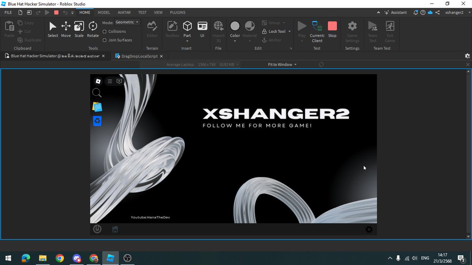The image size is (472, 265).
Task: Open the Mode Geometric dropdown
Action: (127, 22)
